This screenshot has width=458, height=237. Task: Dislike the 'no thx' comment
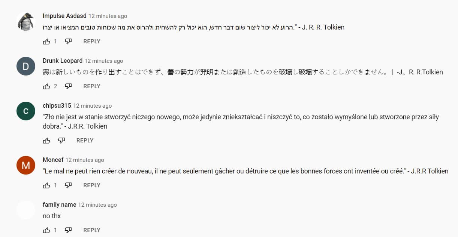coord(68,230)
